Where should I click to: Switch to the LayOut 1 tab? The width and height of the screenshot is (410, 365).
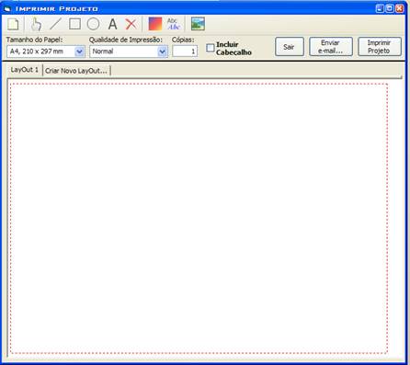click(25, 70)
